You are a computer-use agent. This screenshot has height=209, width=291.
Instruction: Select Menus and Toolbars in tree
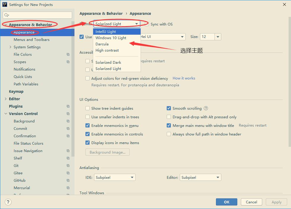(31, 39)
